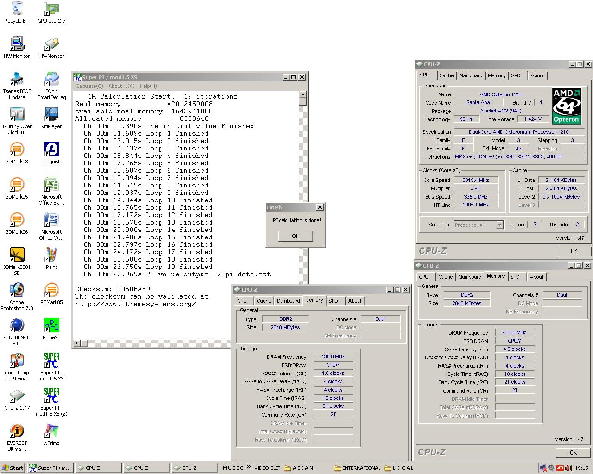Open INTERNATIONAL folder on taskbar
Viewport: 593px width, 474px height.
357,468
